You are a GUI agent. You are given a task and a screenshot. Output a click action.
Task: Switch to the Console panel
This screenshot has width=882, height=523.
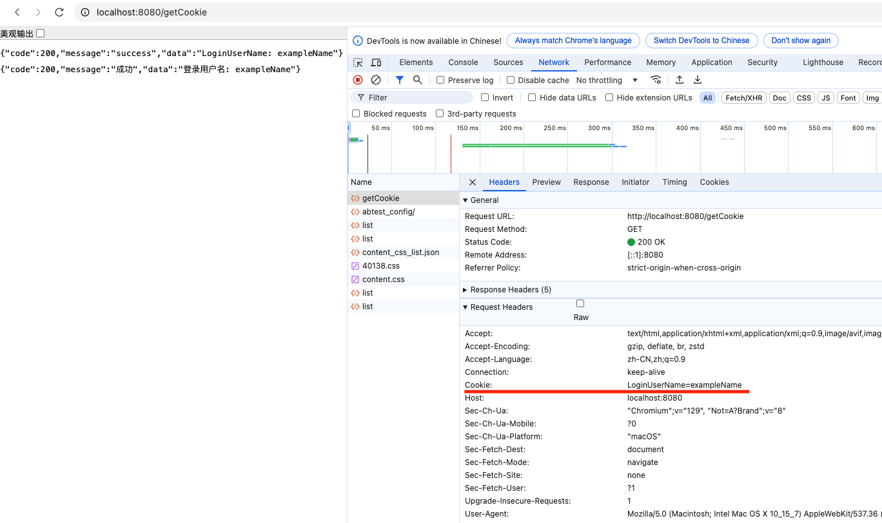464,62
